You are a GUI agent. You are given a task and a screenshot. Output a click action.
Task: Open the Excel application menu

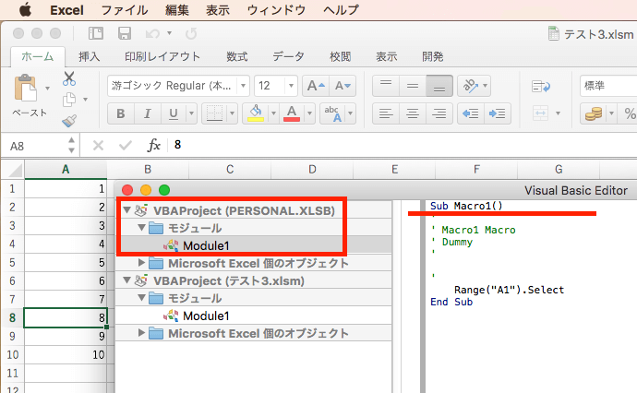coord(66,10)
